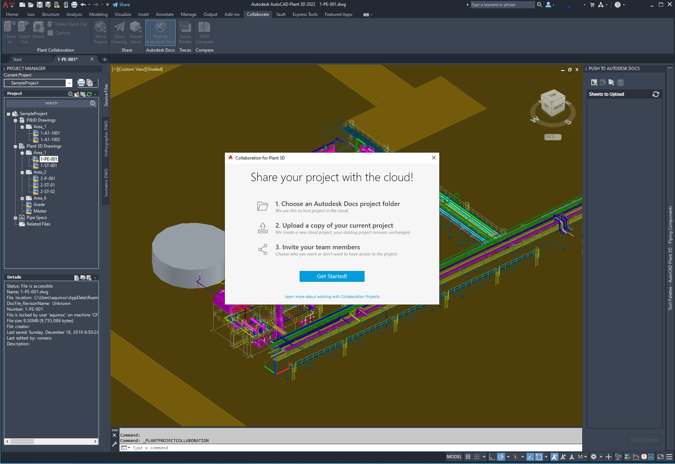Switch to the Start document tab
This screenshot has width=675, height=464.
coord(17,60)
